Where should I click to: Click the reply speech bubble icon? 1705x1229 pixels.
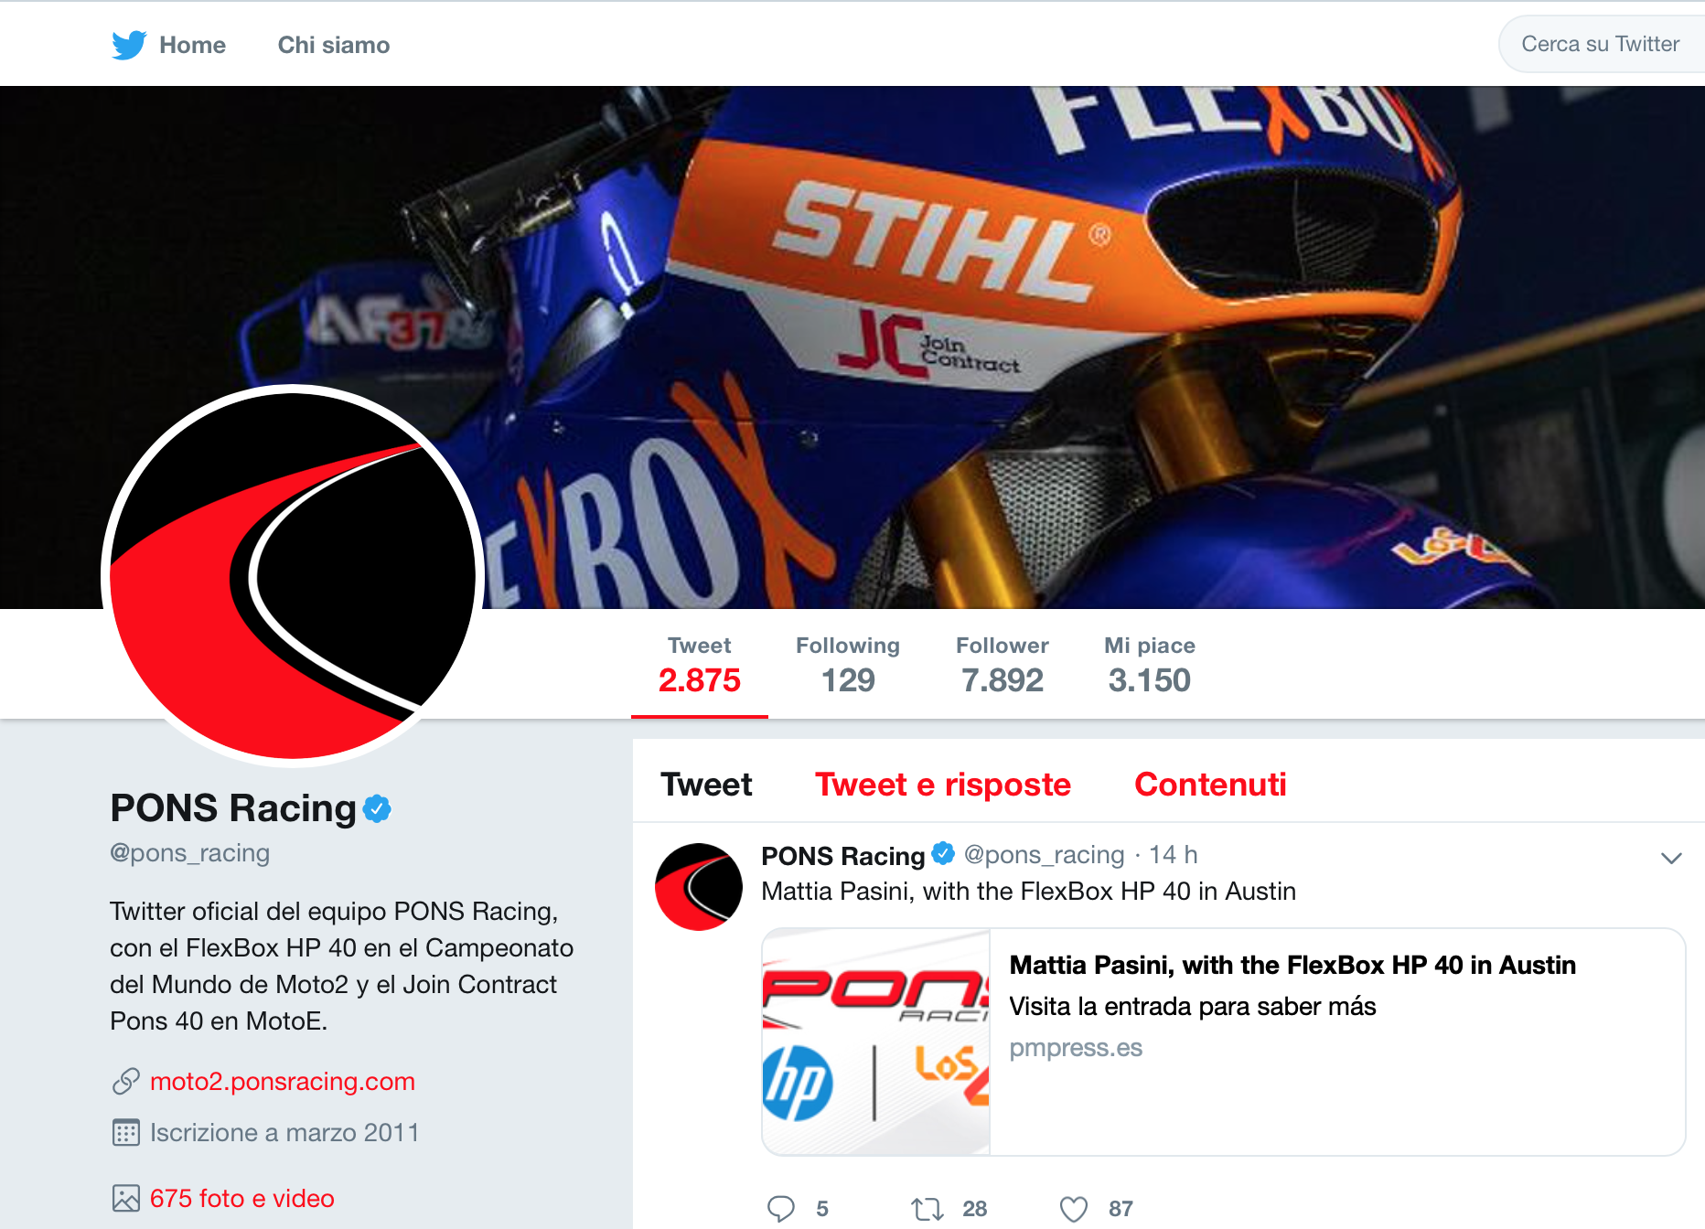click(780, 1208)
